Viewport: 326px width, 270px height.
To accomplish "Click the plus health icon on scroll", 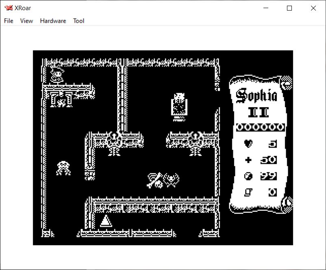I will point(248,160).
